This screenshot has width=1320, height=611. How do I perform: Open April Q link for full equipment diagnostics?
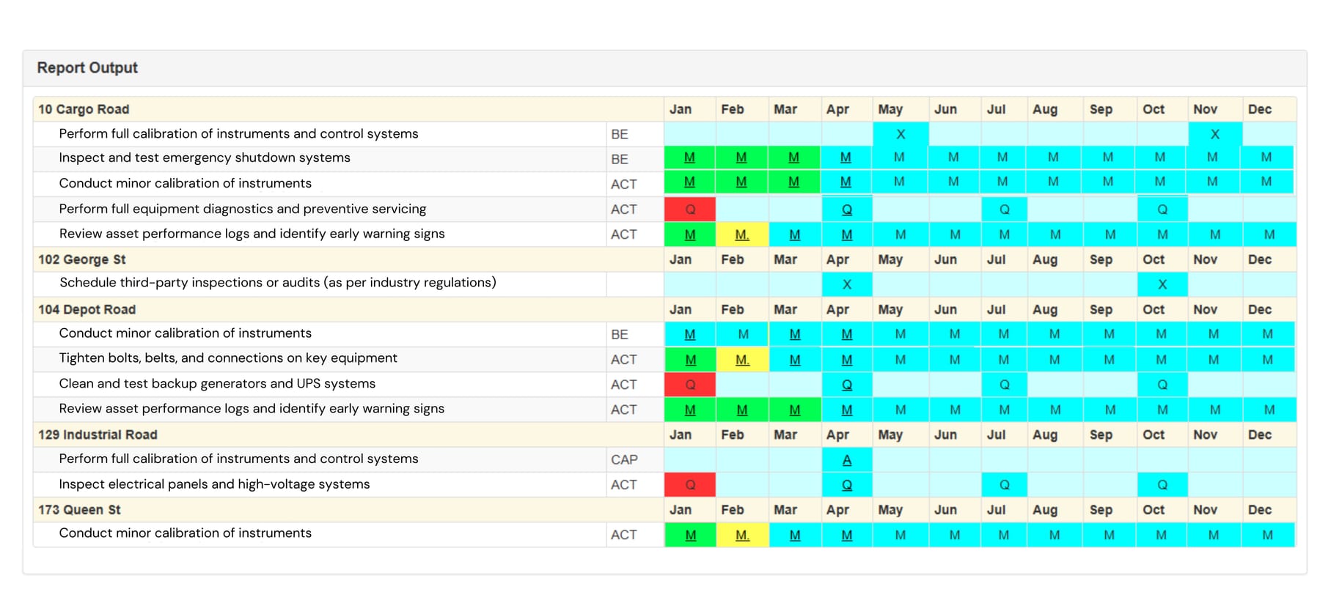[x=847, y=210]
